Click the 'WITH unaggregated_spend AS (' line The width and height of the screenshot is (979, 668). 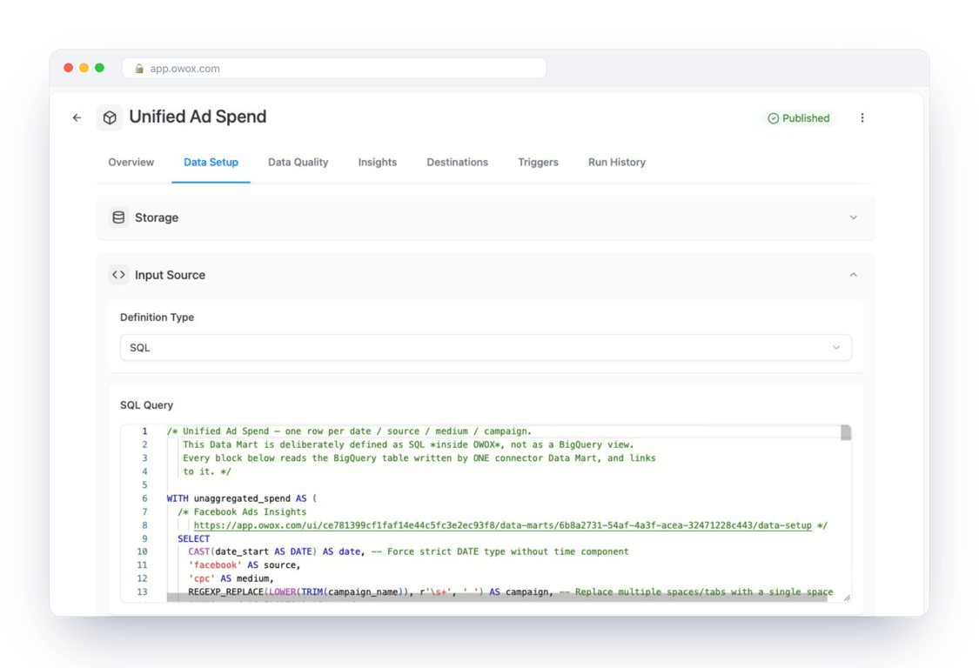pyautogui.click(x=242, y=498)
